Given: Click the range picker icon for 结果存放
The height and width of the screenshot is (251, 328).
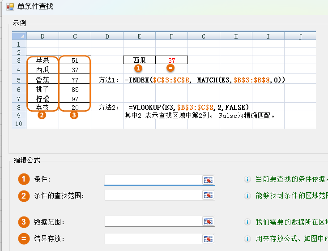Looking at the screenshot, I should click(x=209, y=238).
